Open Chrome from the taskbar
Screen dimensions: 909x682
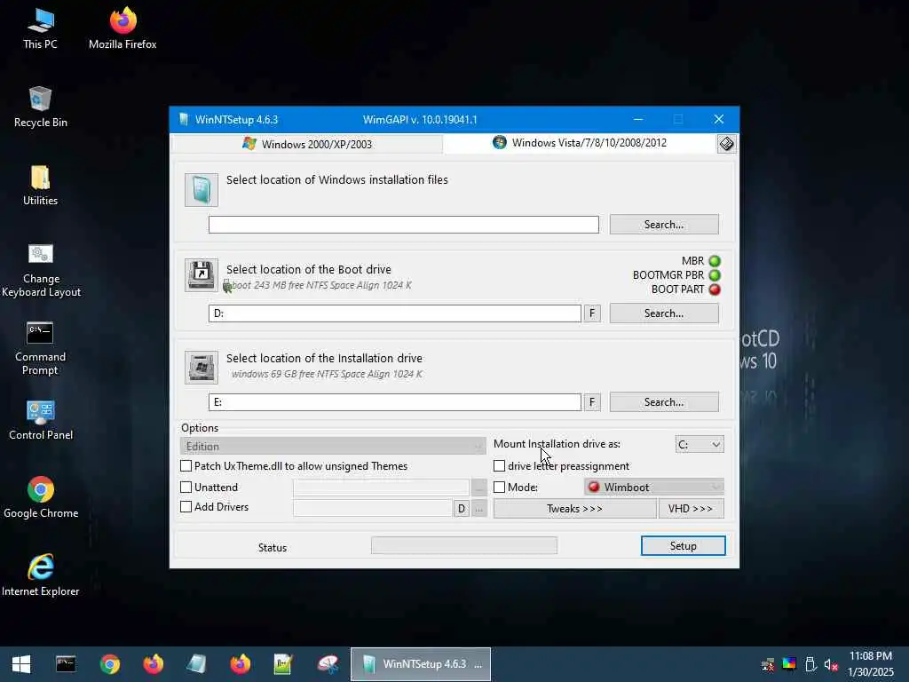[x=109, y=664]
